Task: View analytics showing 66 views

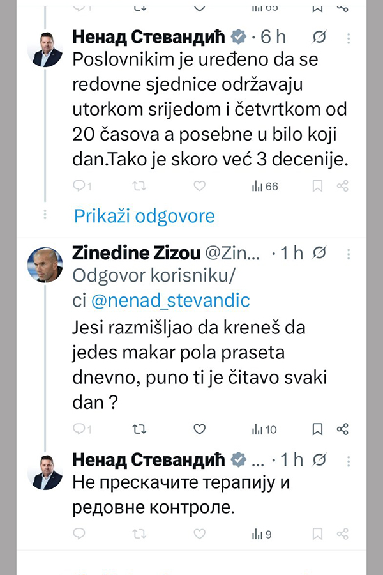Action: pos(264,187)
